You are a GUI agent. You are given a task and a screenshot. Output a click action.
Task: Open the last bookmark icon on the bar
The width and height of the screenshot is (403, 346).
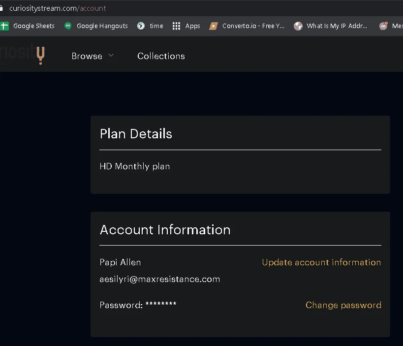click(383, 26)
